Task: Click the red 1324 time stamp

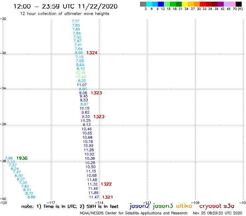Action: tap(92, 53)
